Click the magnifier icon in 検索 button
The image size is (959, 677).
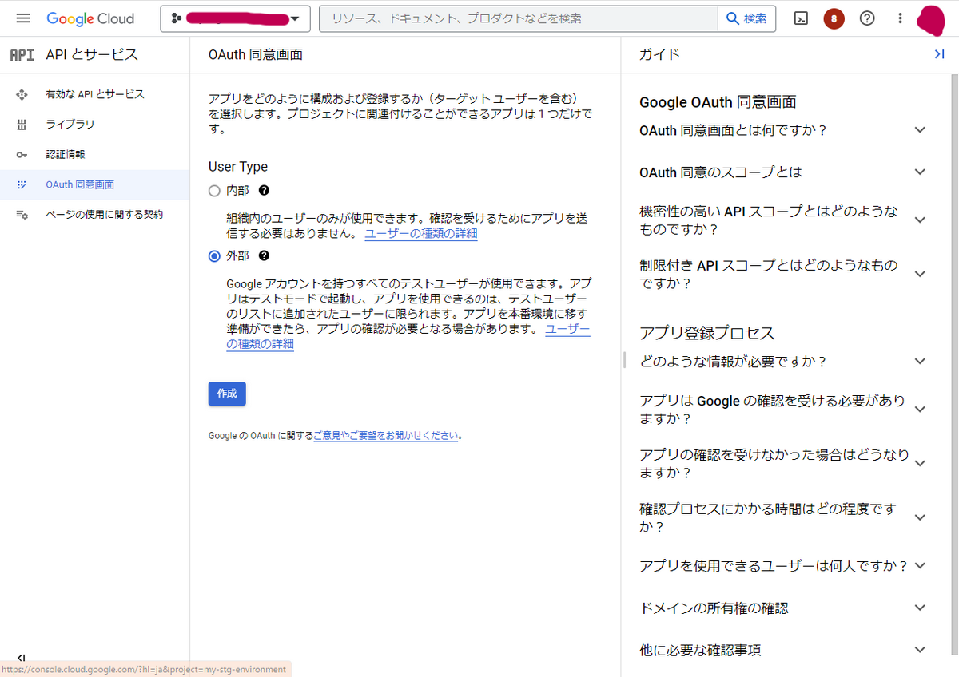click(x=733, y=18)
